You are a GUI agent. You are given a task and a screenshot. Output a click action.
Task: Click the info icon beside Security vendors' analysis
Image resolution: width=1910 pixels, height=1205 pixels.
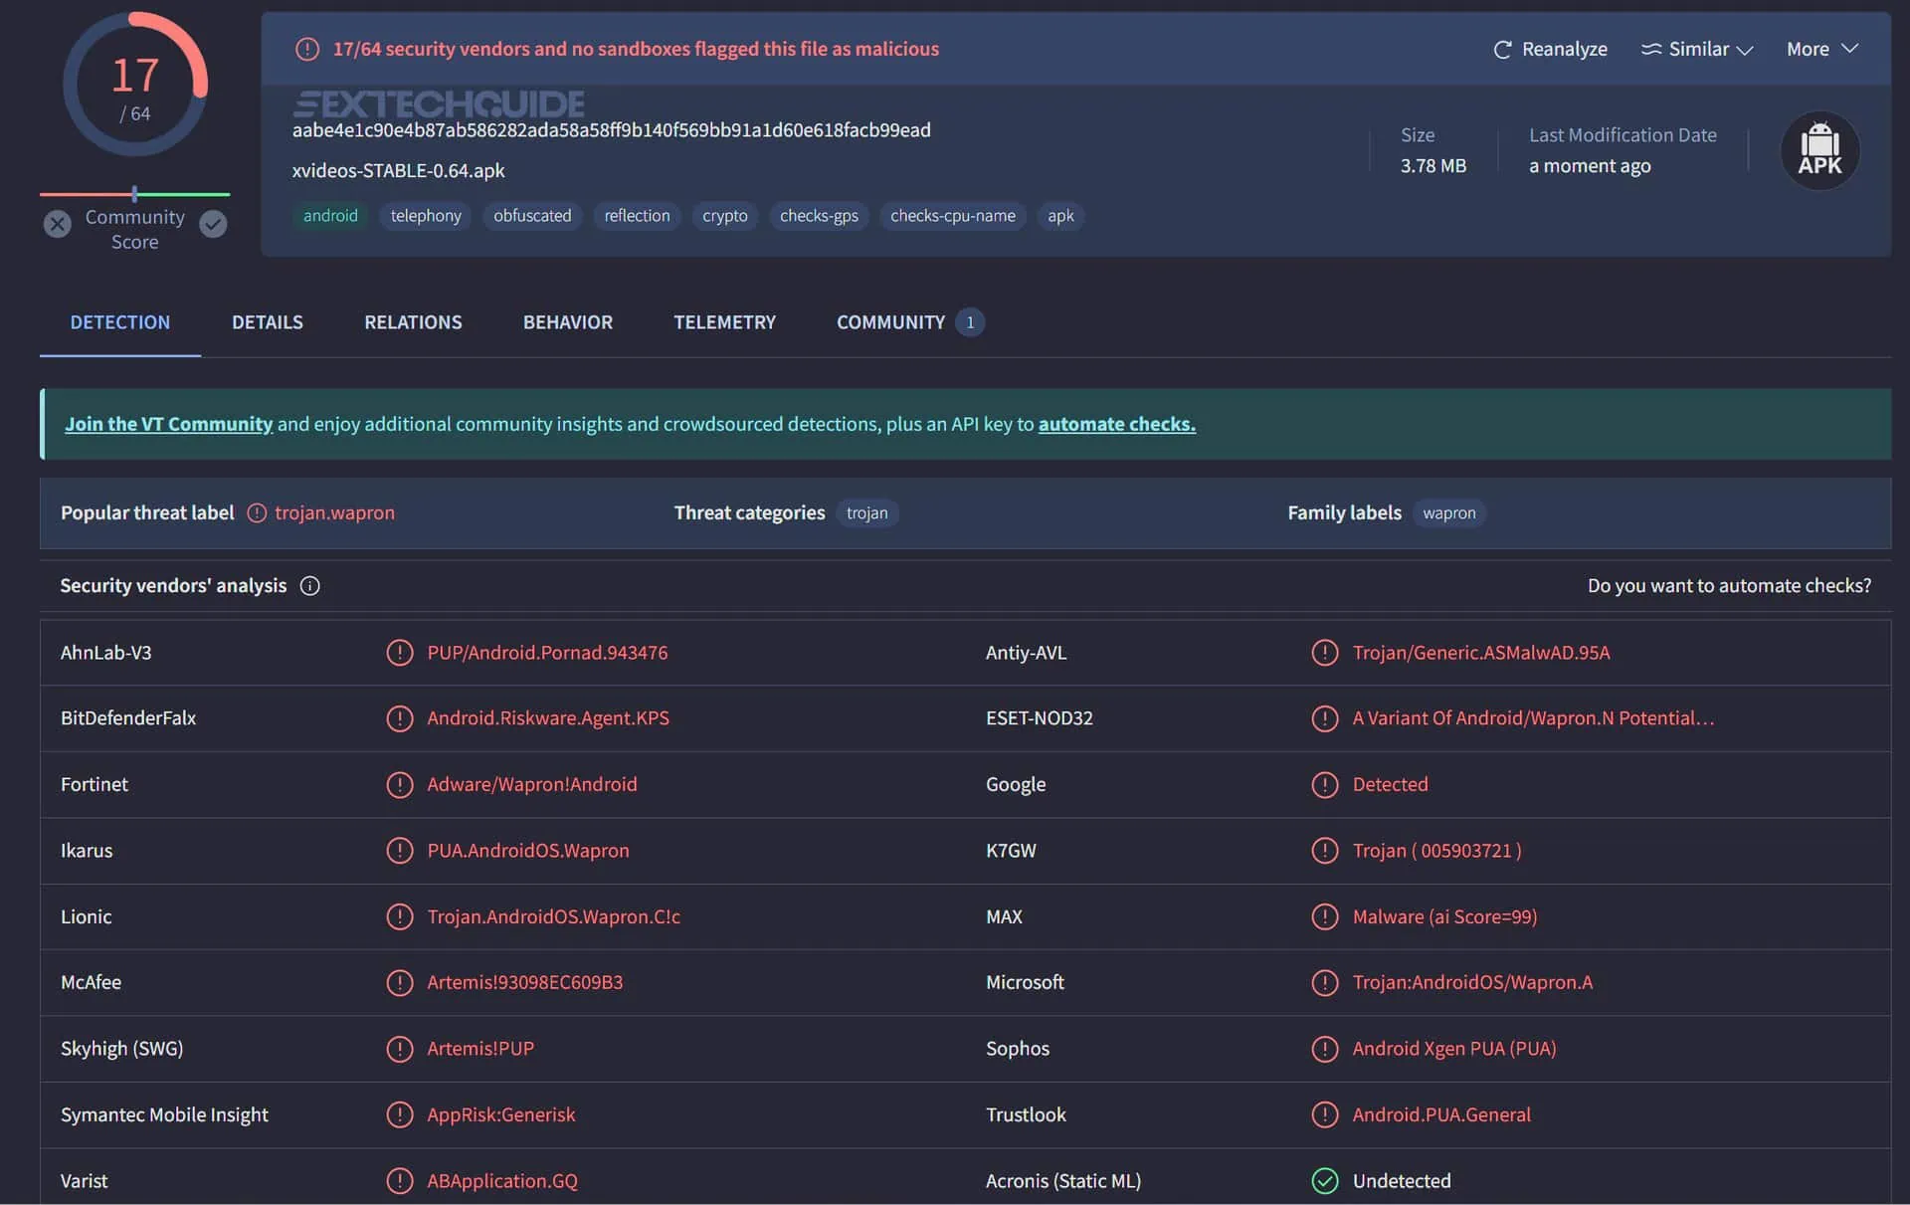pos(310,586)
